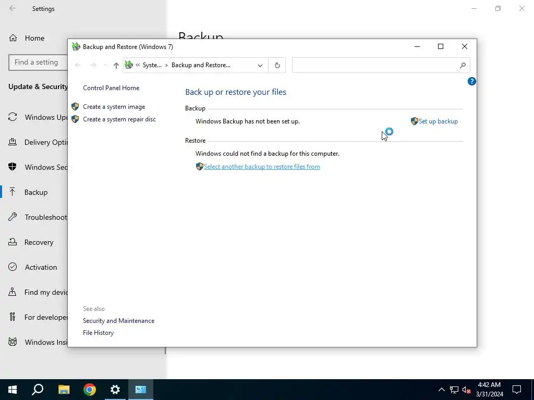
Task: Open Google Chrome from the taskbar
Action: coord(90,390)
